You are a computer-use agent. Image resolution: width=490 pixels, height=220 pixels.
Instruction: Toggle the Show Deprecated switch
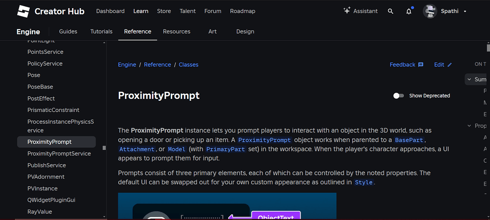[399, 95]
